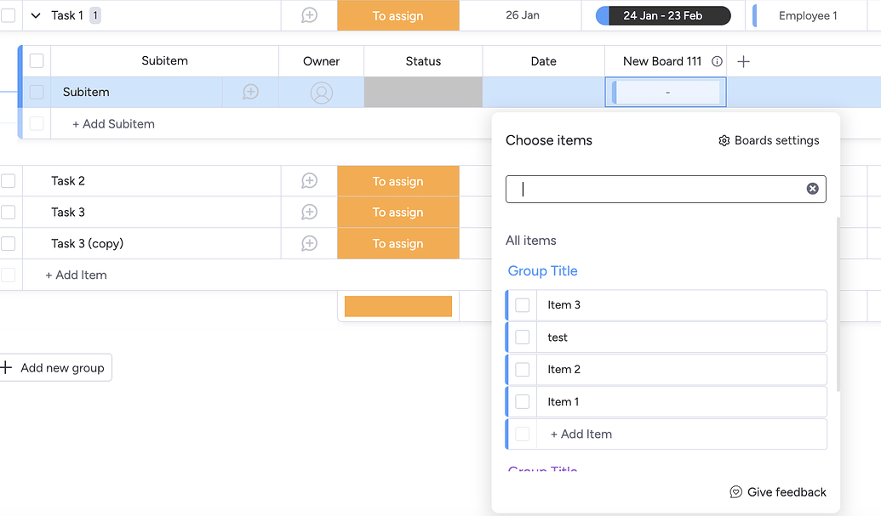
Task: Click Give feedback
Action: click(x=778, y=492)
